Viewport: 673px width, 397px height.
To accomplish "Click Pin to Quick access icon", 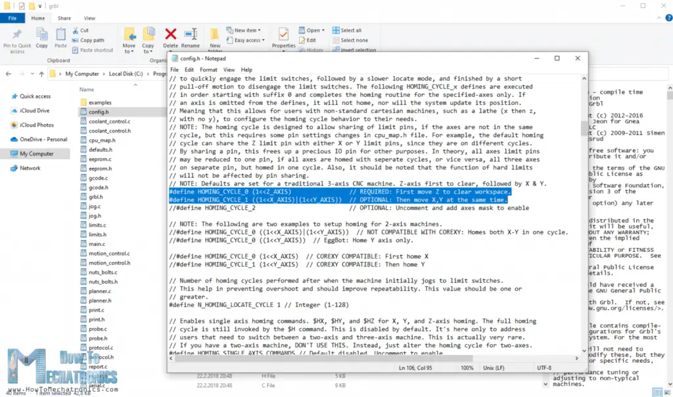I will [x=17, y=34].
